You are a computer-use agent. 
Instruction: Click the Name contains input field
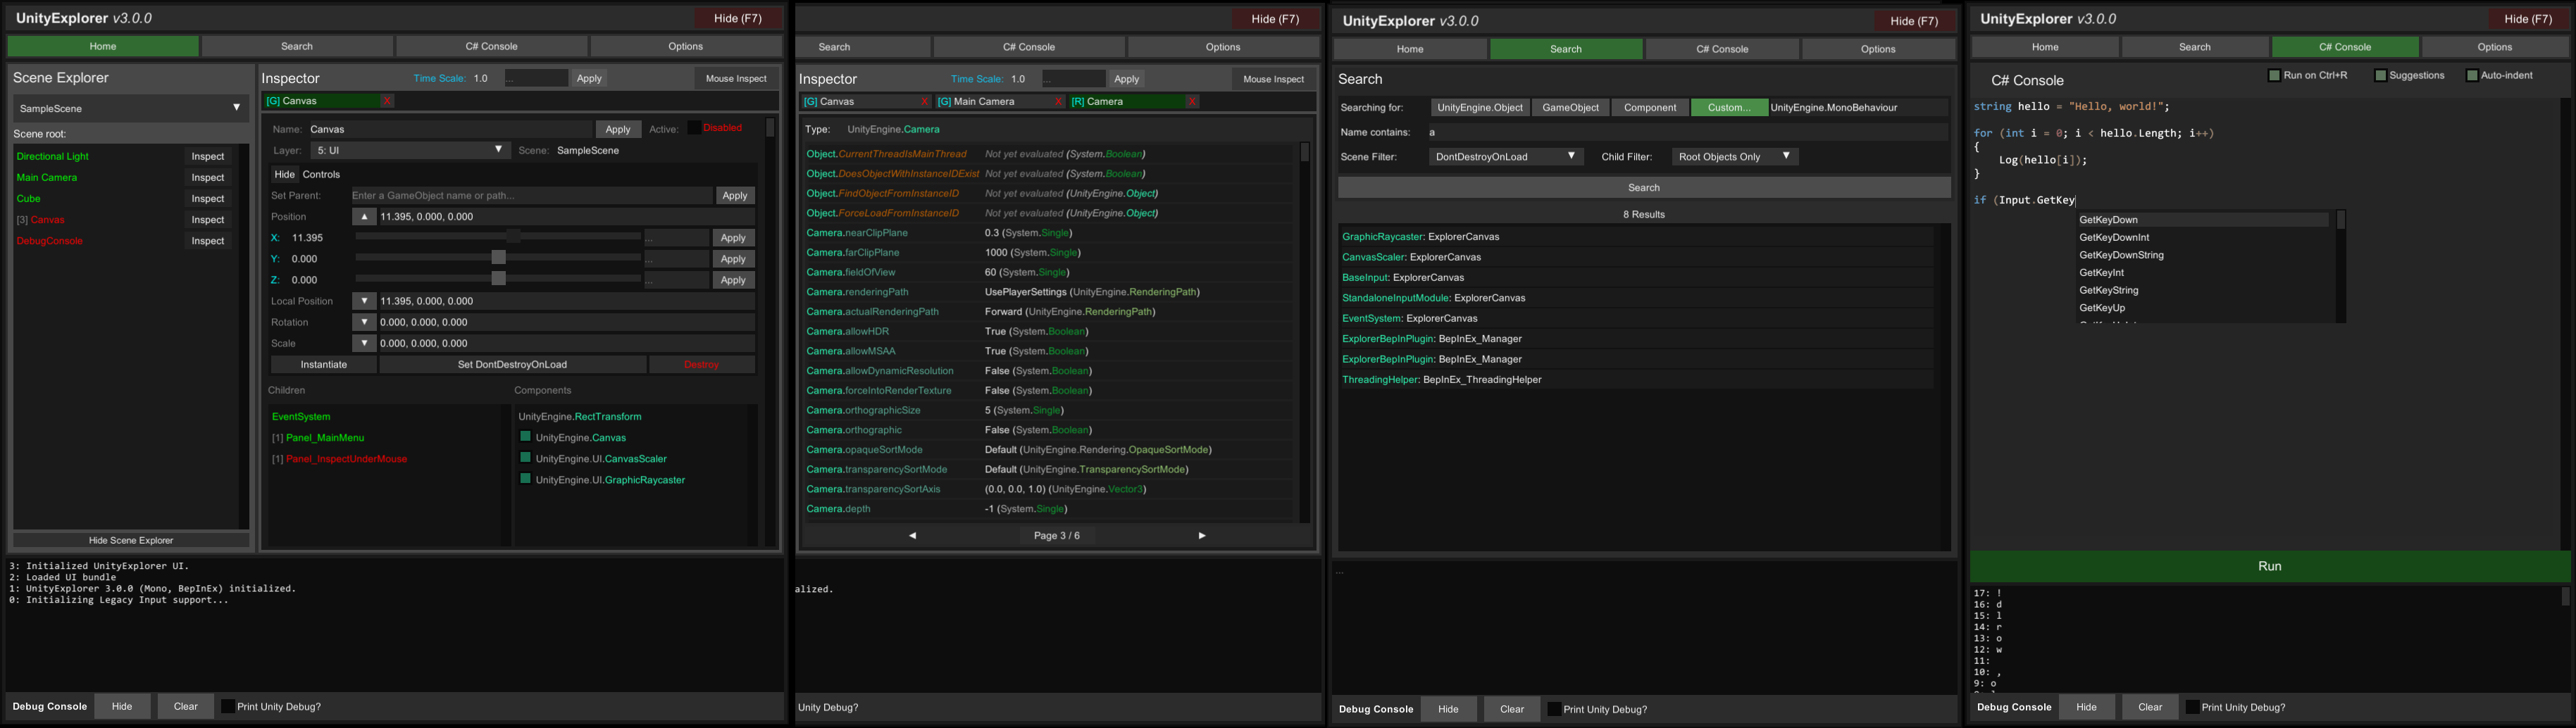(x=1687, y=132)
